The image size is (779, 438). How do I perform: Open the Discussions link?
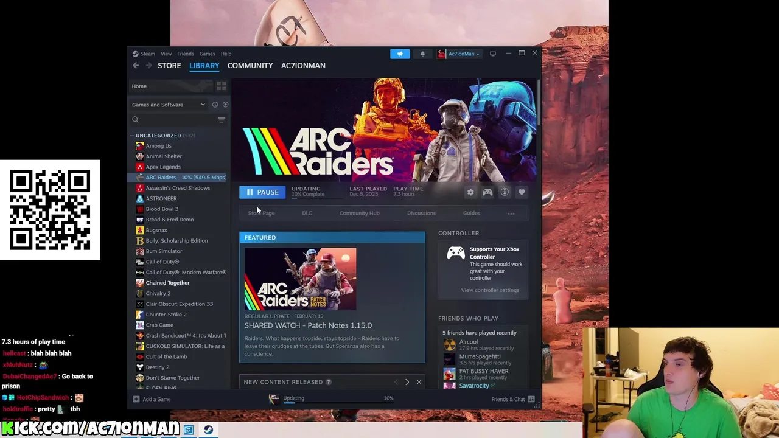[421, 214]
